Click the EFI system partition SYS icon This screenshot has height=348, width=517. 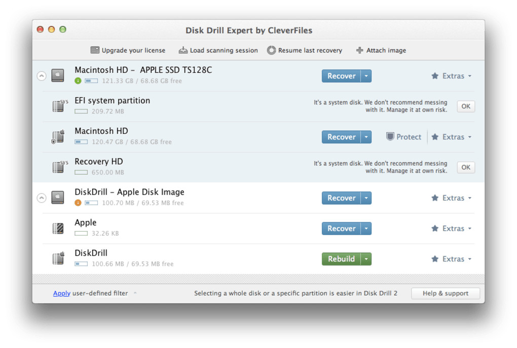[60, 106]
